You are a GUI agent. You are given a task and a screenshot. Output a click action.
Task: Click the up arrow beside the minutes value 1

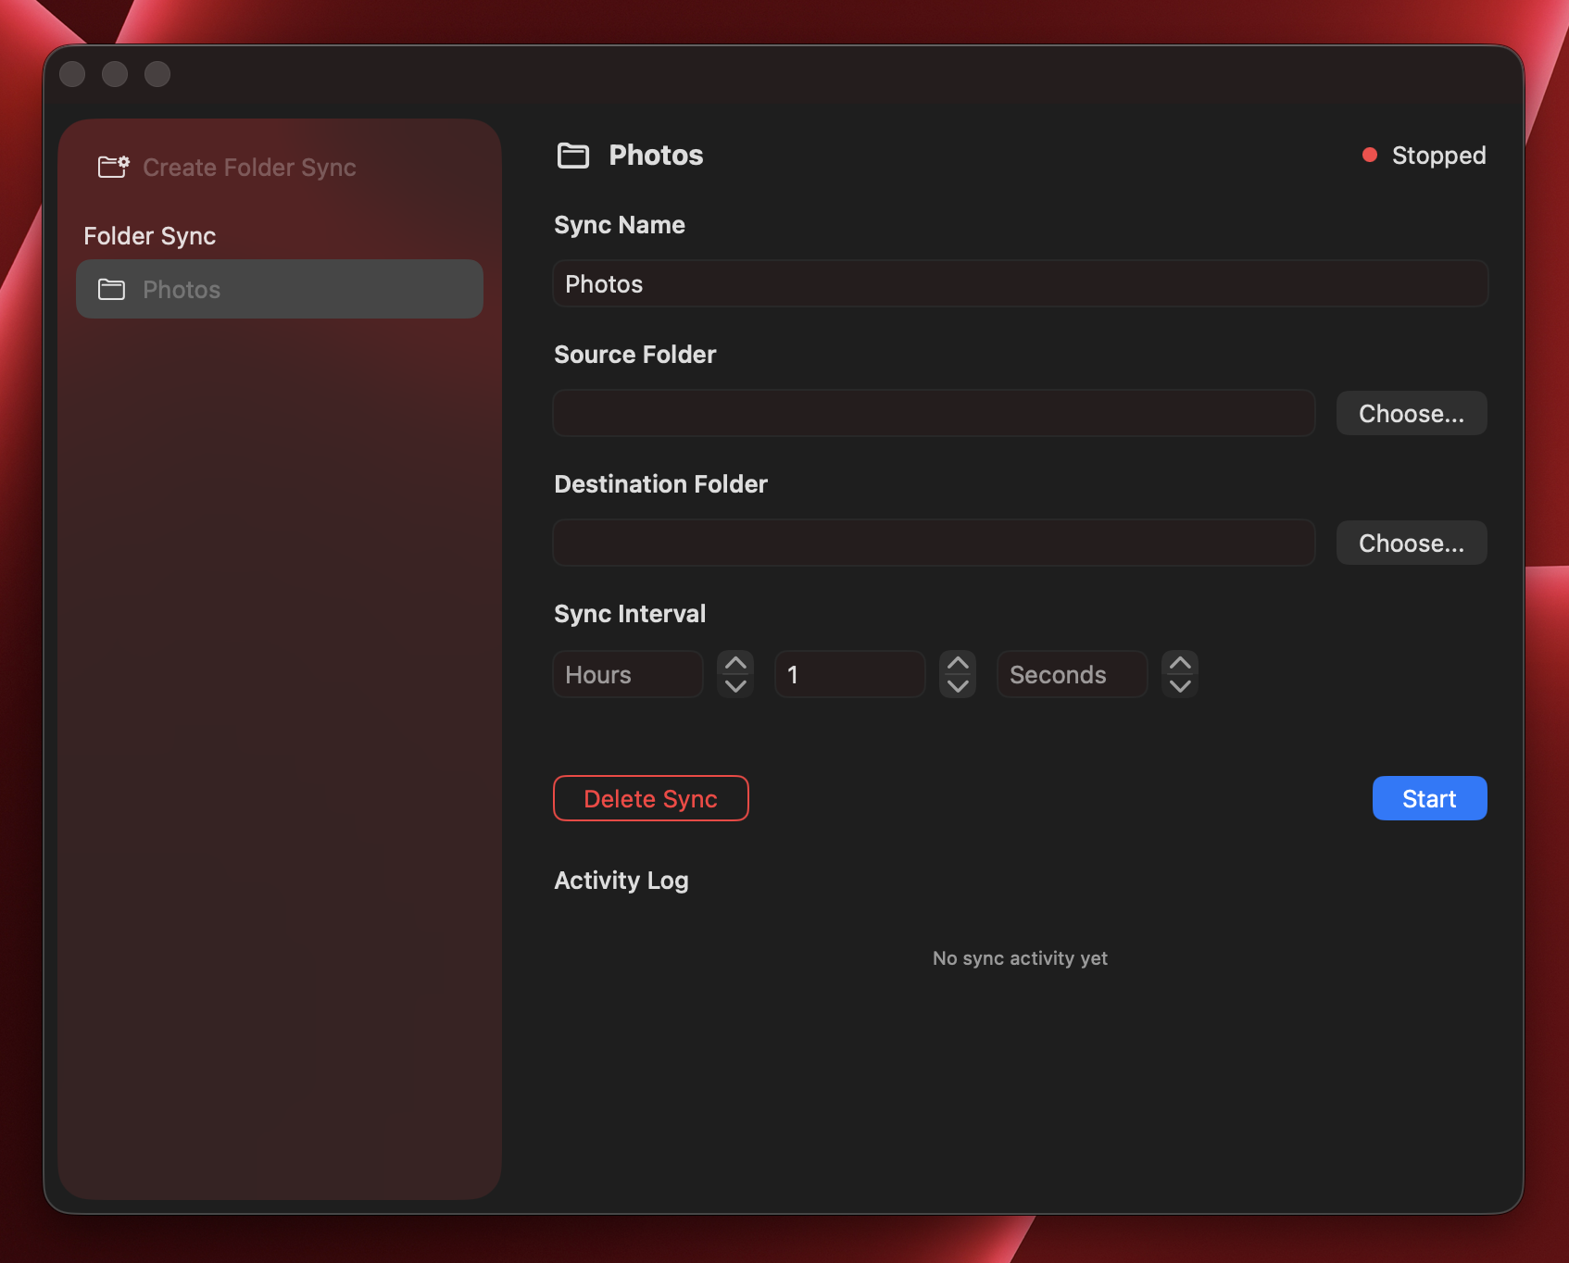(958, 663)
